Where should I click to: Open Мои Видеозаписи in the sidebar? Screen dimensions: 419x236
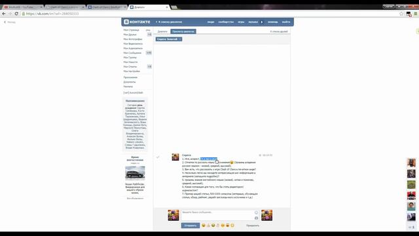coord(133,44)
